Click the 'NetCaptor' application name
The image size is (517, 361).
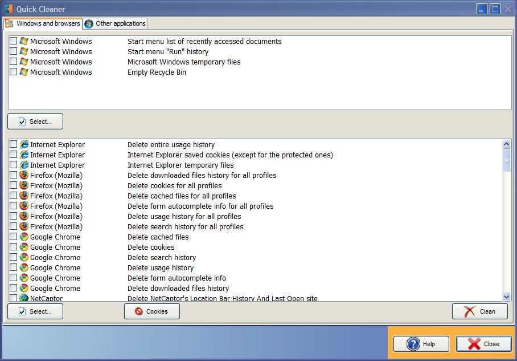46,298
